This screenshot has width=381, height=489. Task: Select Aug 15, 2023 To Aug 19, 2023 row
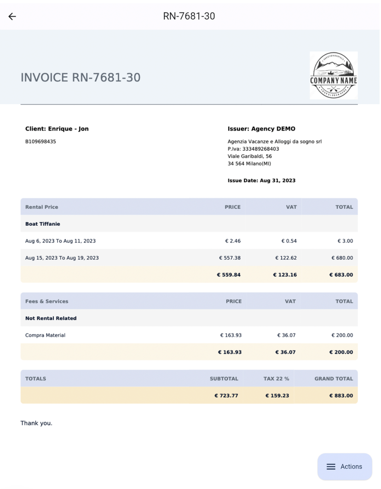pos(189,258)
